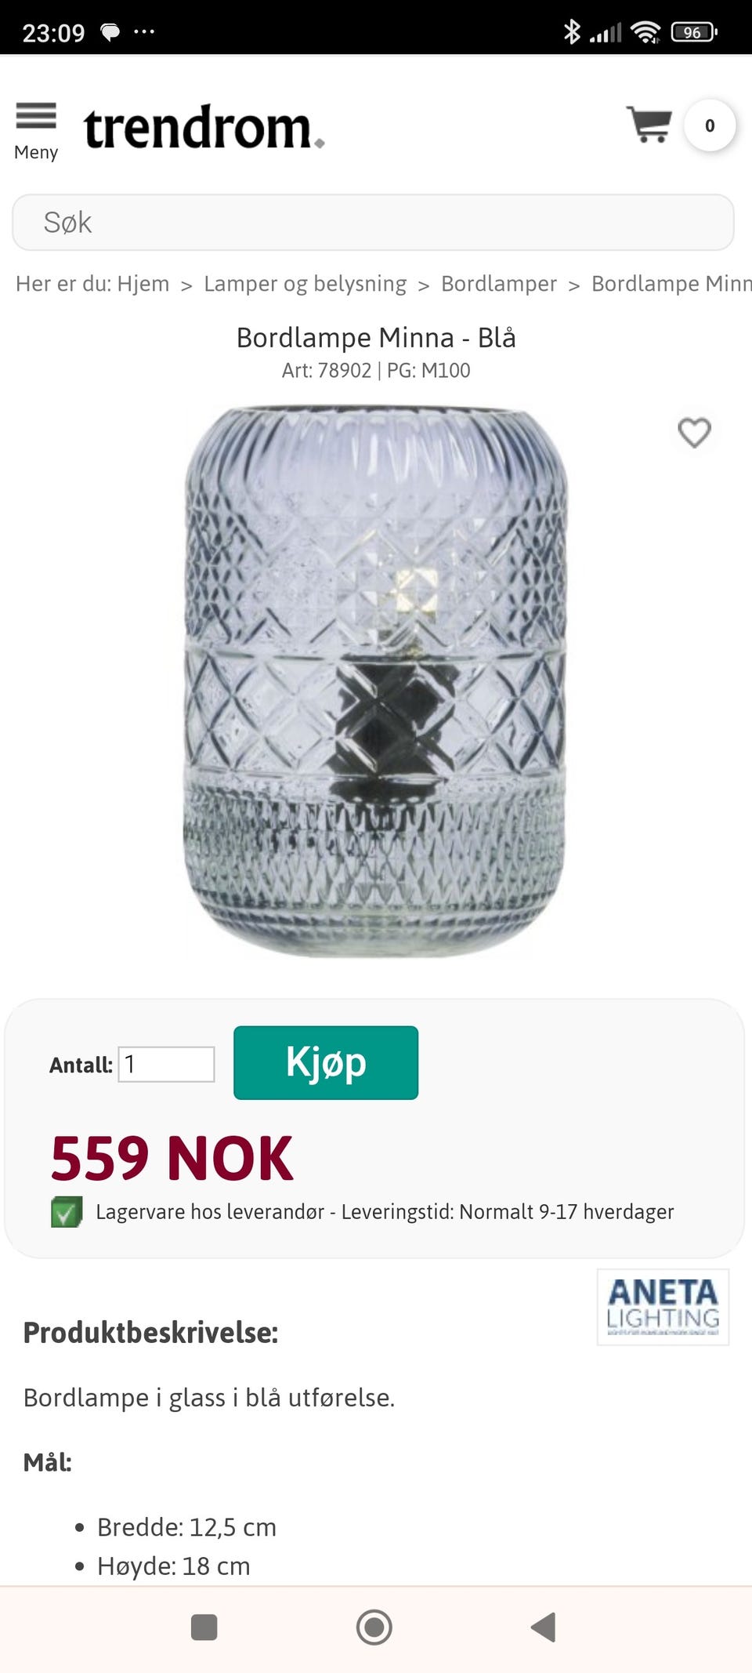752x1673 pixels.
Task: Tap the Android home circle button
Action: pyautogui.click(x=374, y=1628)
